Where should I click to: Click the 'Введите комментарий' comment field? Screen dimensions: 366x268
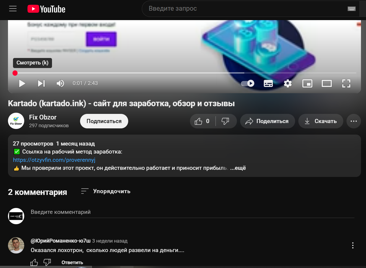tap(193, 212)
